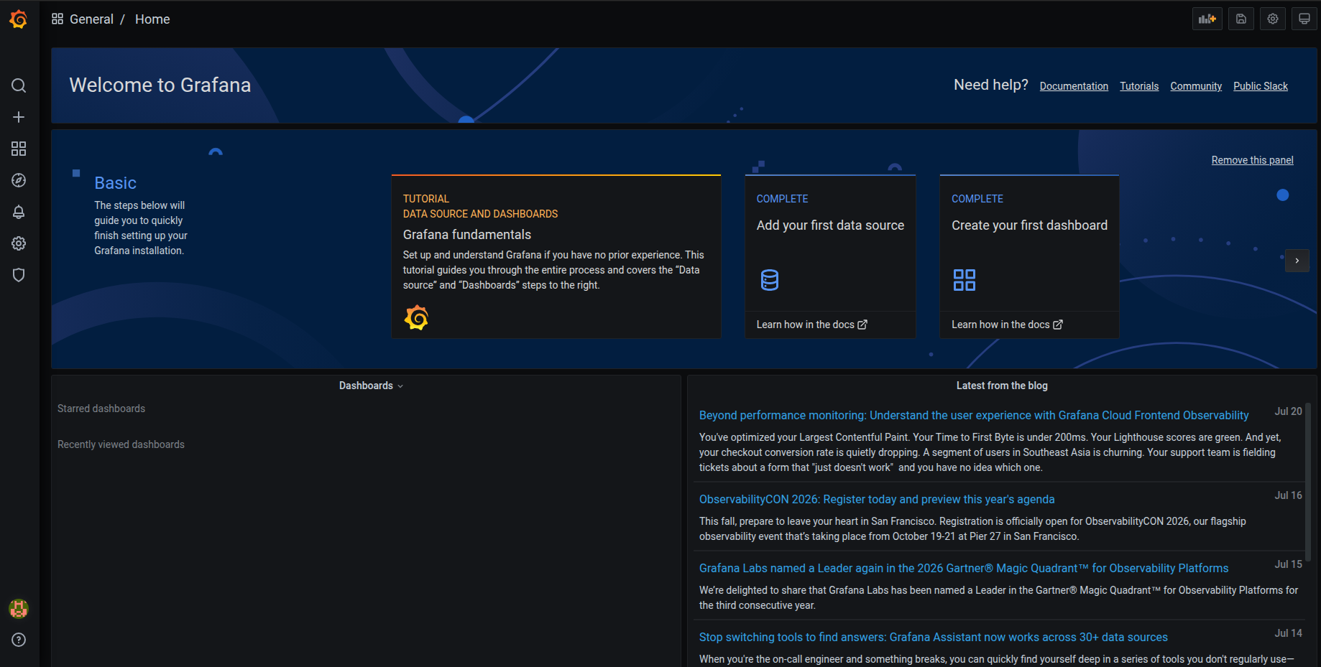Open Dashboard settings gear in top toolbar

(1273, 19)
